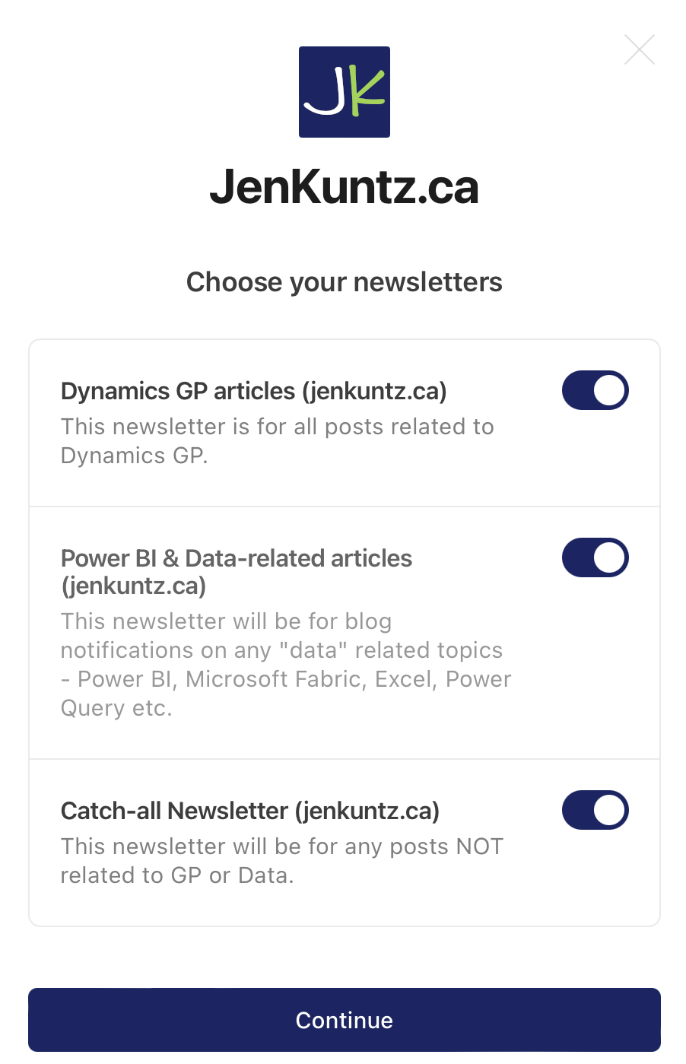Click the word "NOT" in Catch-all description
This screenshot has width=686, height=1064.
(x=479, y=846)
